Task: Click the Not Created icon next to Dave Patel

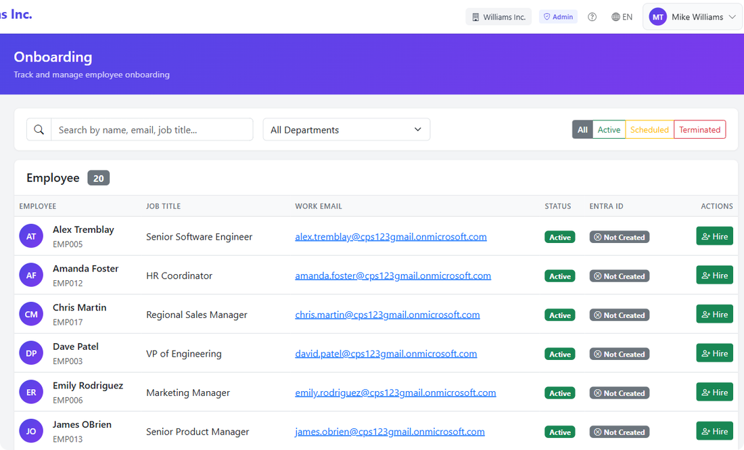Action: [x=599, y=353]
